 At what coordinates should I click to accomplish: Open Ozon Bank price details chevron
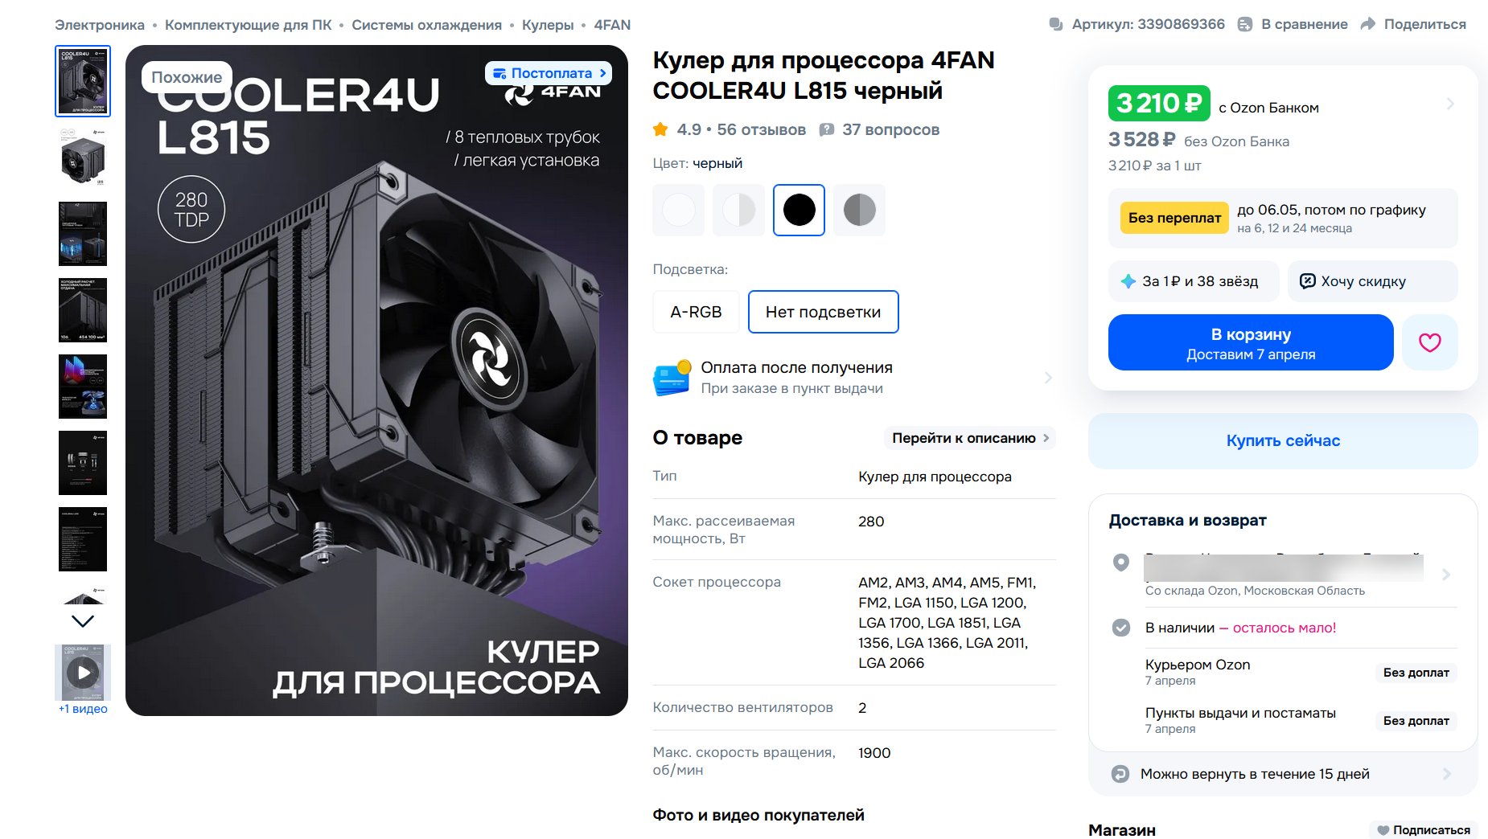point(1450,104)
